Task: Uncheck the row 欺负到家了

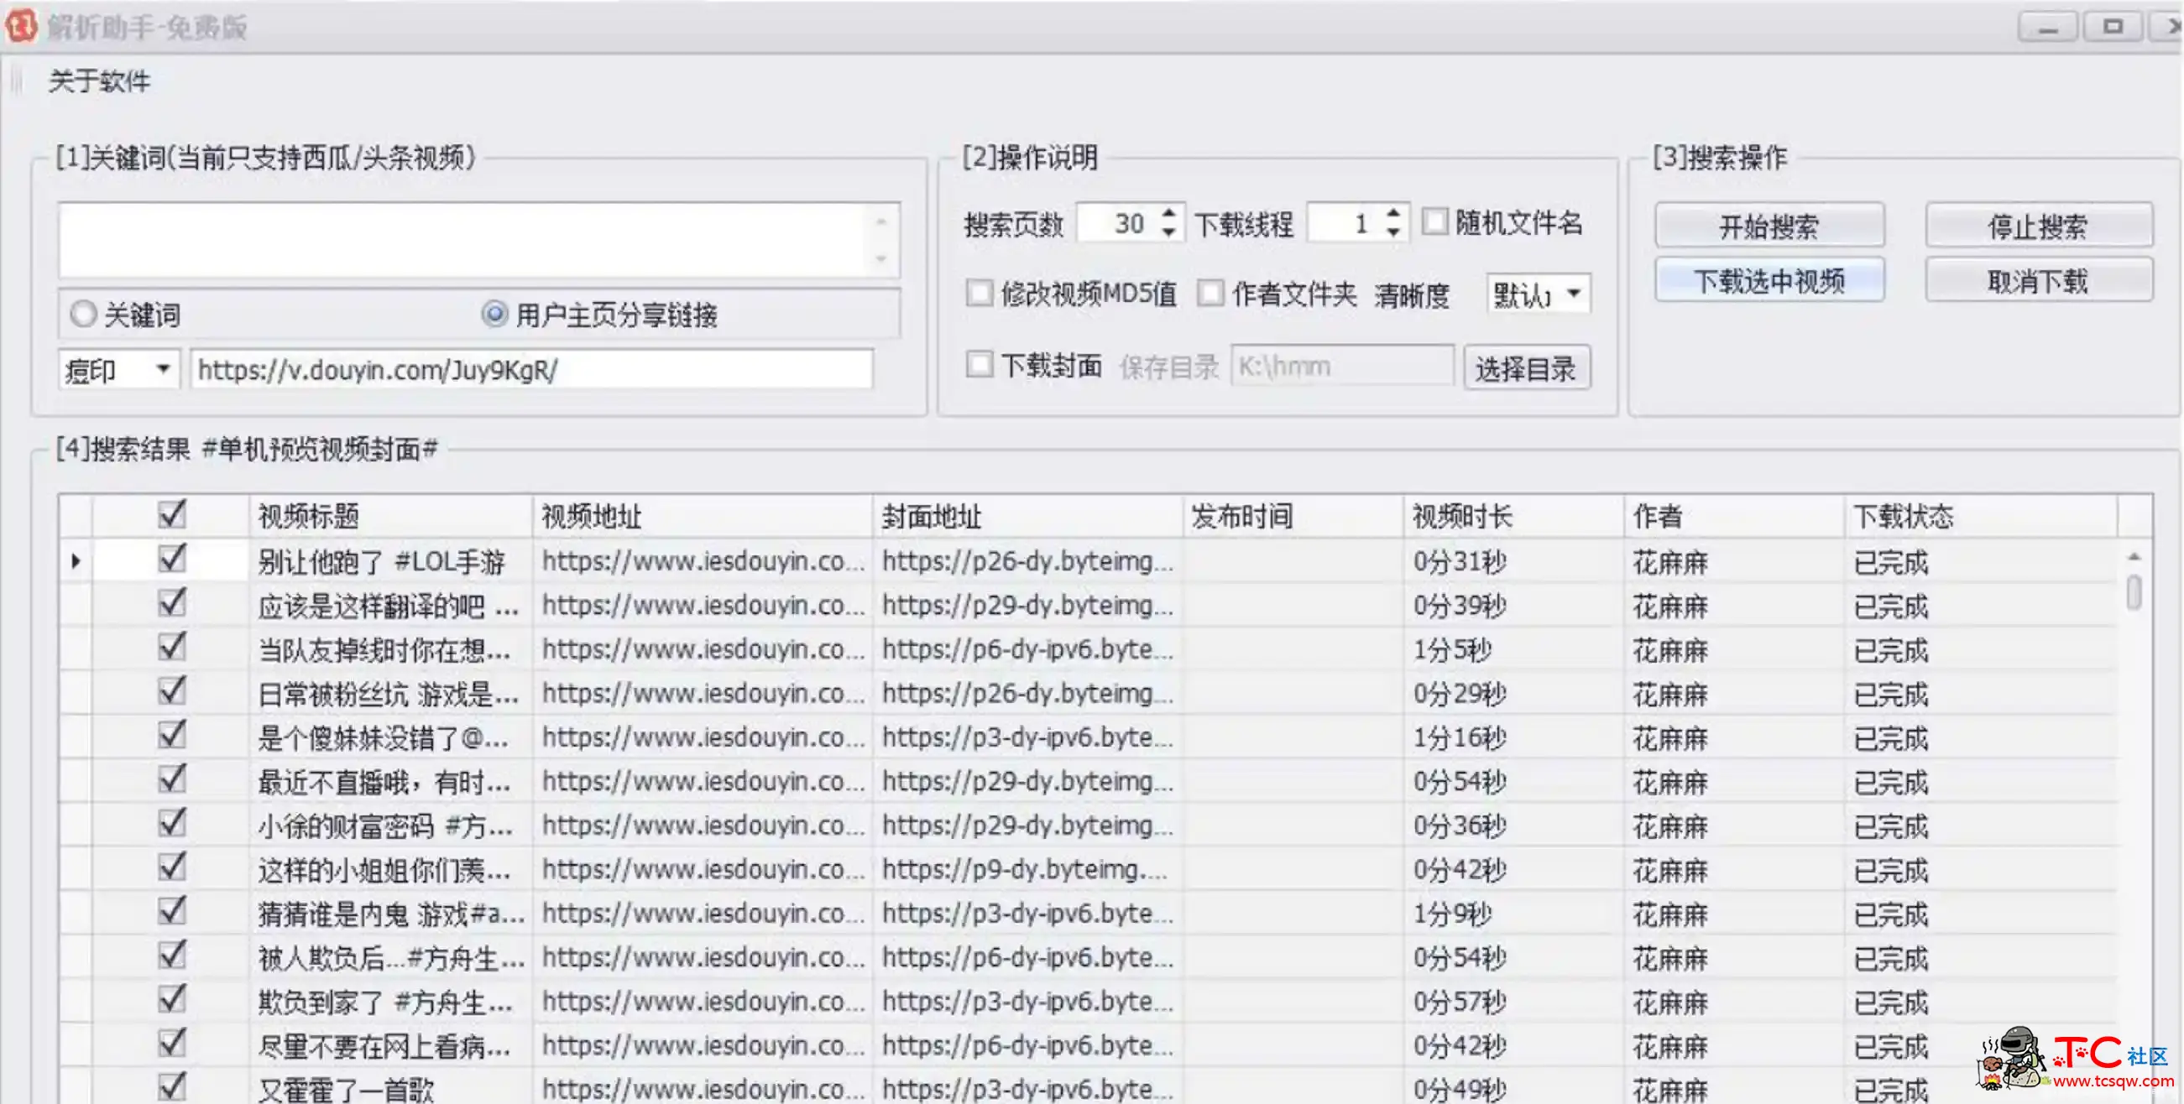Action: coord(172,999)
